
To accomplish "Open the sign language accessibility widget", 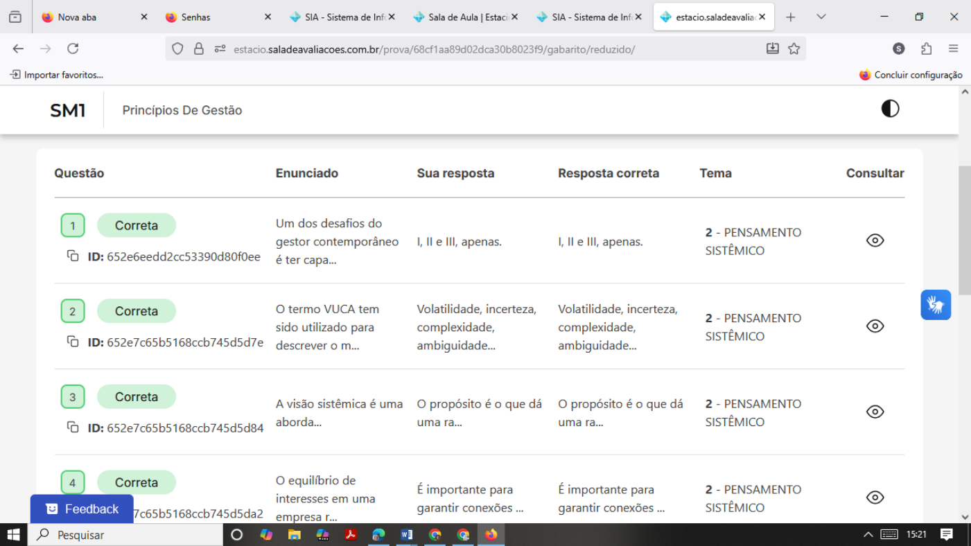I will click(x=935, y=305).
